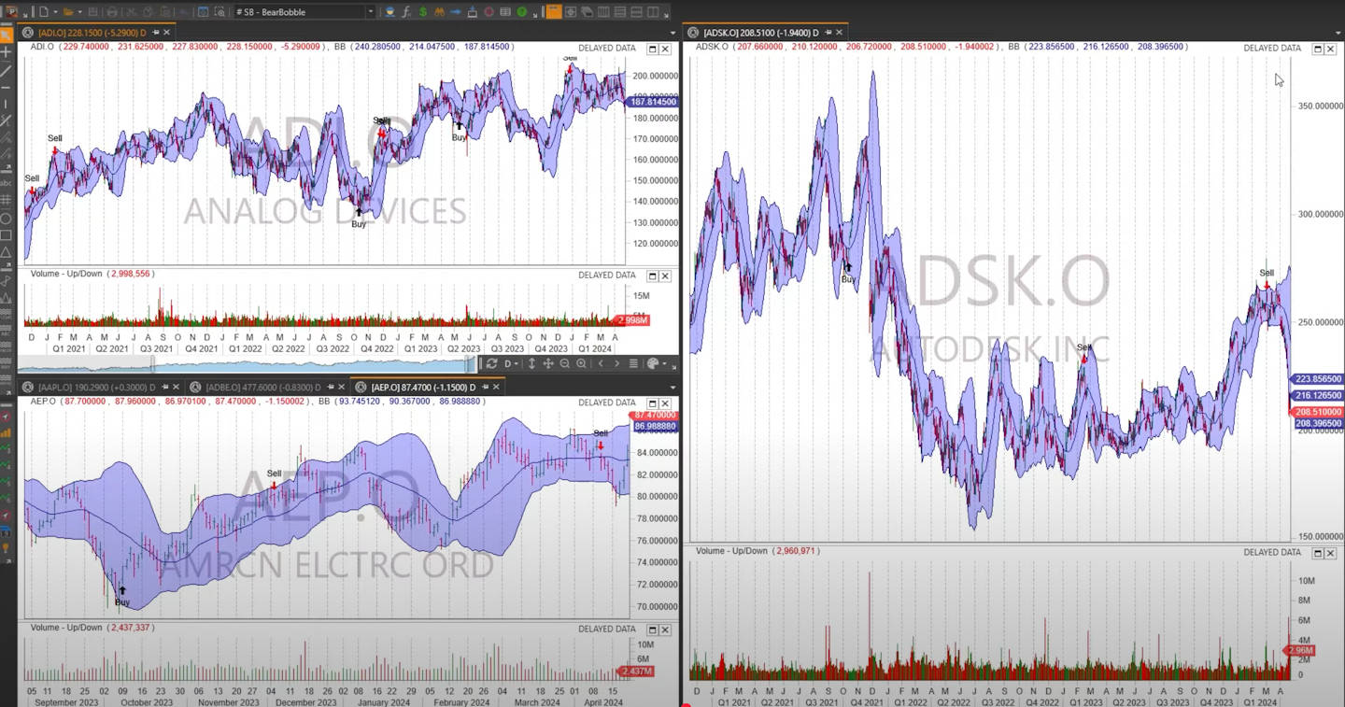Viewport: 1345px width, 707px height.
Task: Select the zoom out magnifier tool
Action: [x=564, y=364]
